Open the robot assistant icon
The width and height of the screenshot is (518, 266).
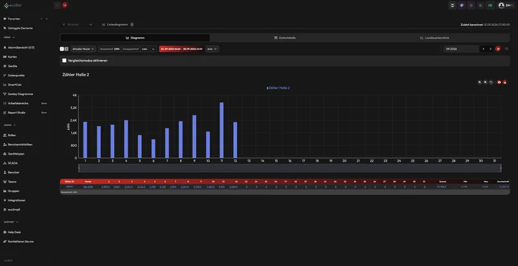click(452, 5)
